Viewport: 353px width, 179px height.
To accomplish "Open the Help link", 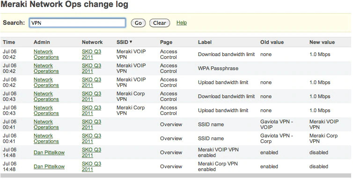I will 182,22.
